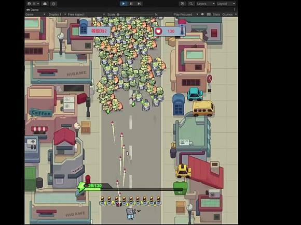Open the Game view mode dropdown
Image resolution: width=301 pixels, height=225 pixels.
[x=35, y=14]
